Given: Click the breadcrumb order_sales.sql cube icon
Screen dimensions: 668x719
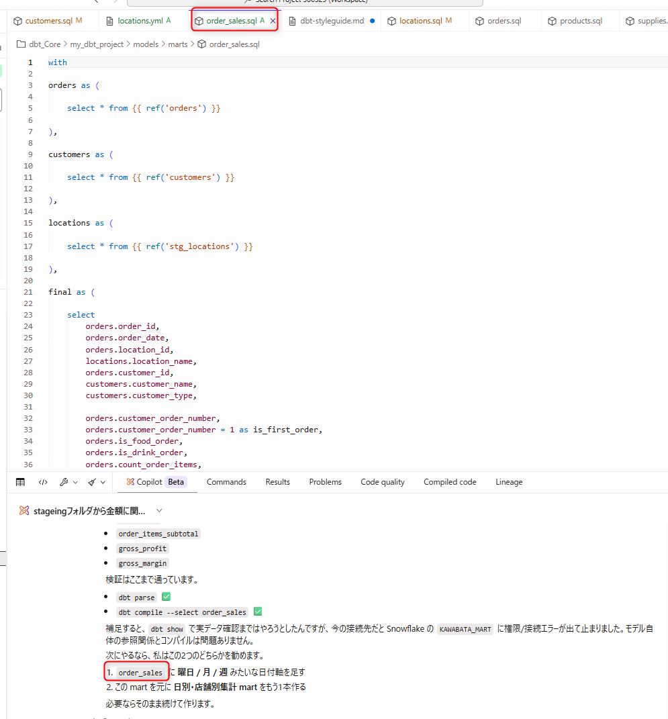Looking at the screenshot, I should coord(201,44).
